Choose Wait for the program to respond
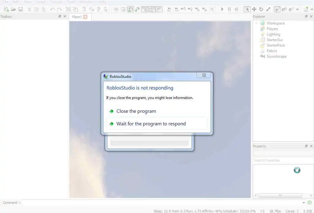The width and height of the screenshot is (314, 213). [x=157, y=124]
